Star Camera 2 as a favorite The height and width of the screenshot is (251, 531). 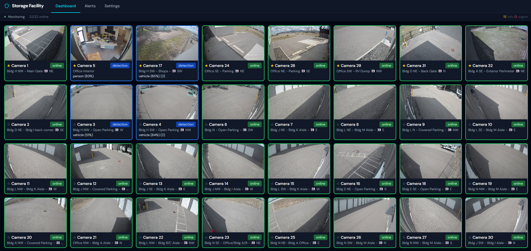click(x=8, y=125)
